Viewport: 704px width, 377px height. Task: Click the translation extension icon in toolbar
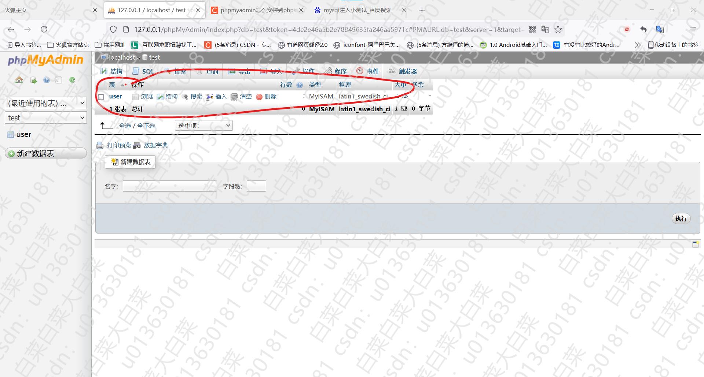click(x=660, y=29)
